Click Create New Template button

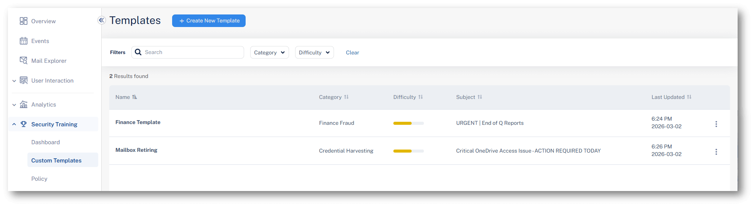click(209, 21)
